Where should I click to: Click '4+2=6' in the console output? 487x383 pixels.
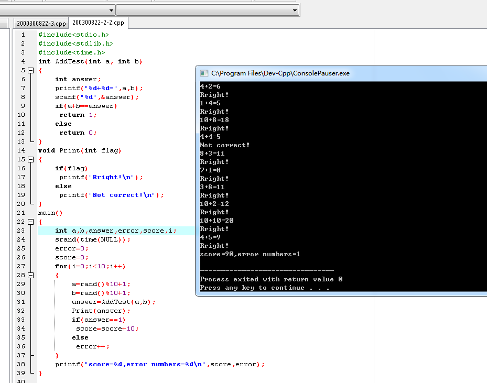tap(210, 86)
